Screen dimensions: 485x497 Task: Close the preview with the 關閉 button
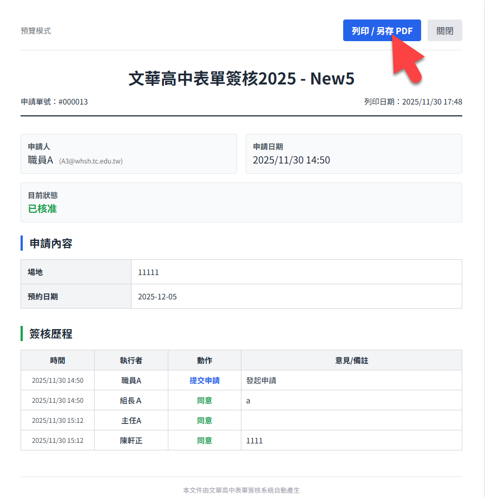point(444,31)
